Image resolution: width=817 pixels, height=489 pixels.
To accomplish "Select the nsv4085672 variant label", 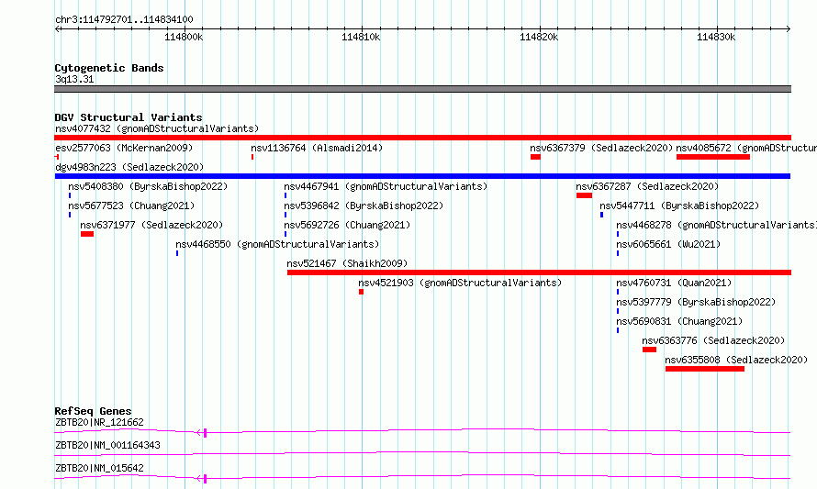I will tap(746, 148).
